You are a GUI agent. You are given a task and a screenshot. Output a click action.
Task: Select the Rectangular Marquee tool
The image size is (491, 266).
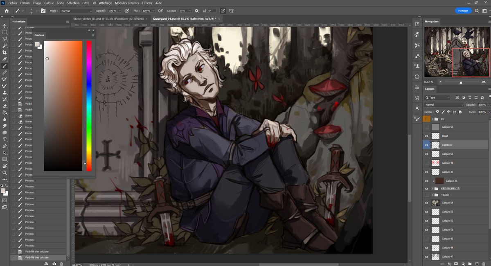pyautogui.click(x=5, y=32)
